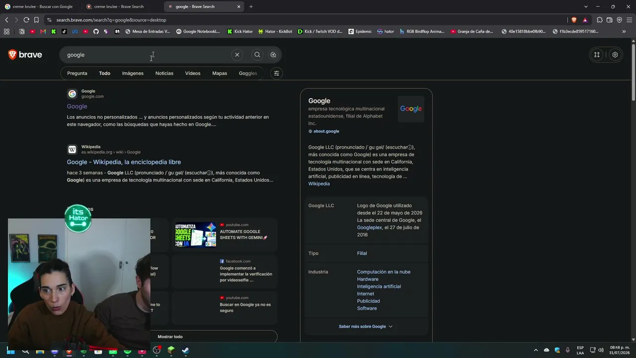Expand 'Saber más sobre Google'
This screenshot has height=358, width=636.
[366, 327]
